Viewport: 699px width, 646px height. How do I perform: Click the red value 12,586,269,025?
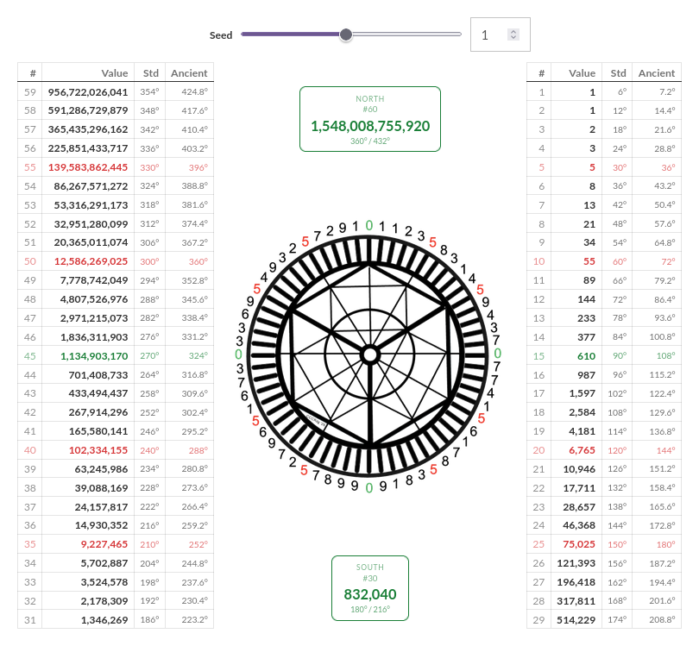coord(91,261)
